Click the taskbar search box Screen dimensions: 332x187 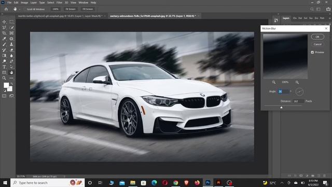[x=47, y=183]
